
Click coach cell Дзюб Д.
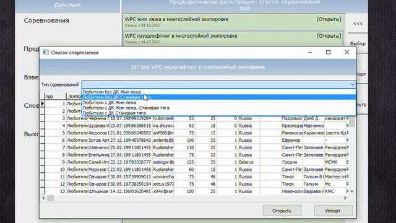314,118
